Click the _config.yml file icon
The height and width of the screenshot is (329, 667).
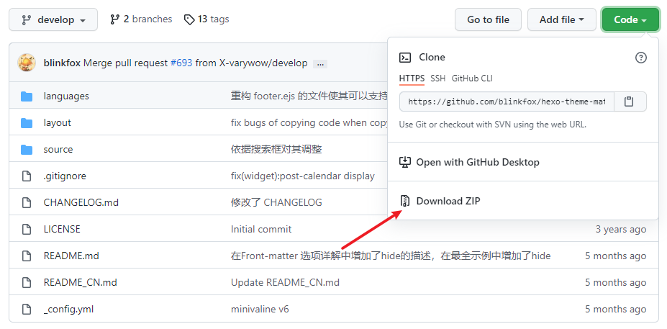click(27, 309)
